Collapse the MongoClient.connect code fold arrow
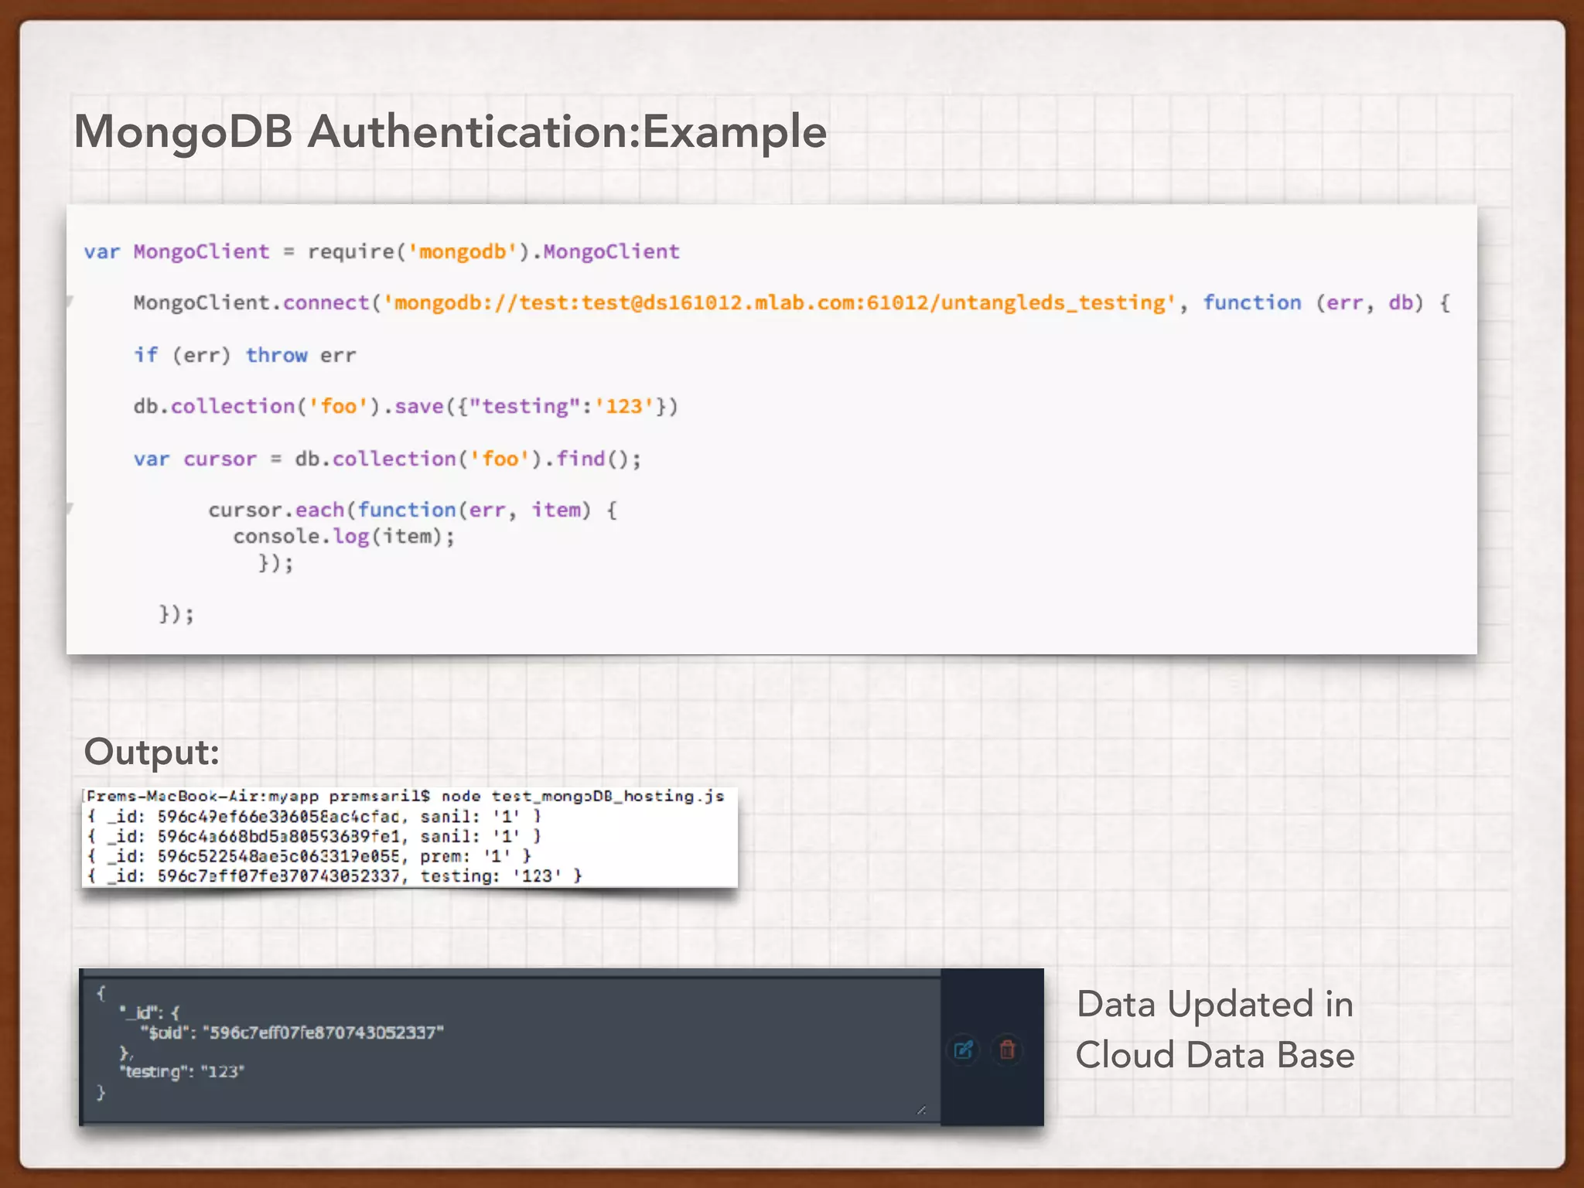The height and width of the screenshot is (1188, 1584). coord(70,300)
